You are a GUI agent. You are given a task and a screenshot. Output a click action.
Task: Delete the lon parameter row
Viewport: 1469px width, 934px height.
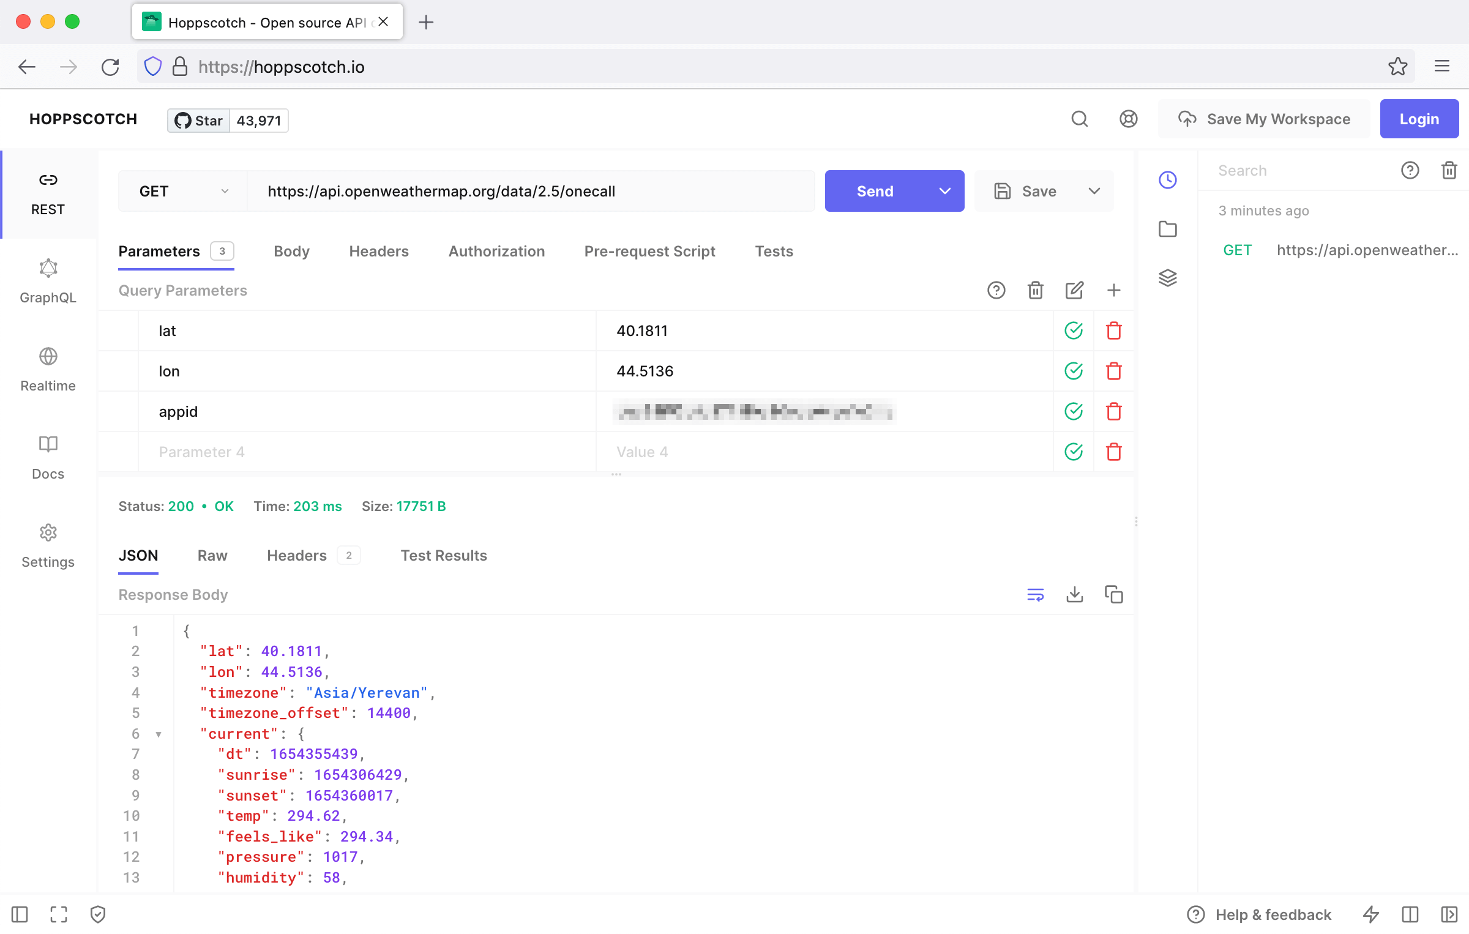coord(1114,371)
